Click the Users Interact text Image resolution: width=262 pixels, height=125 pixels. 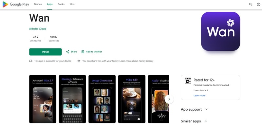click(x=201, y=90)
